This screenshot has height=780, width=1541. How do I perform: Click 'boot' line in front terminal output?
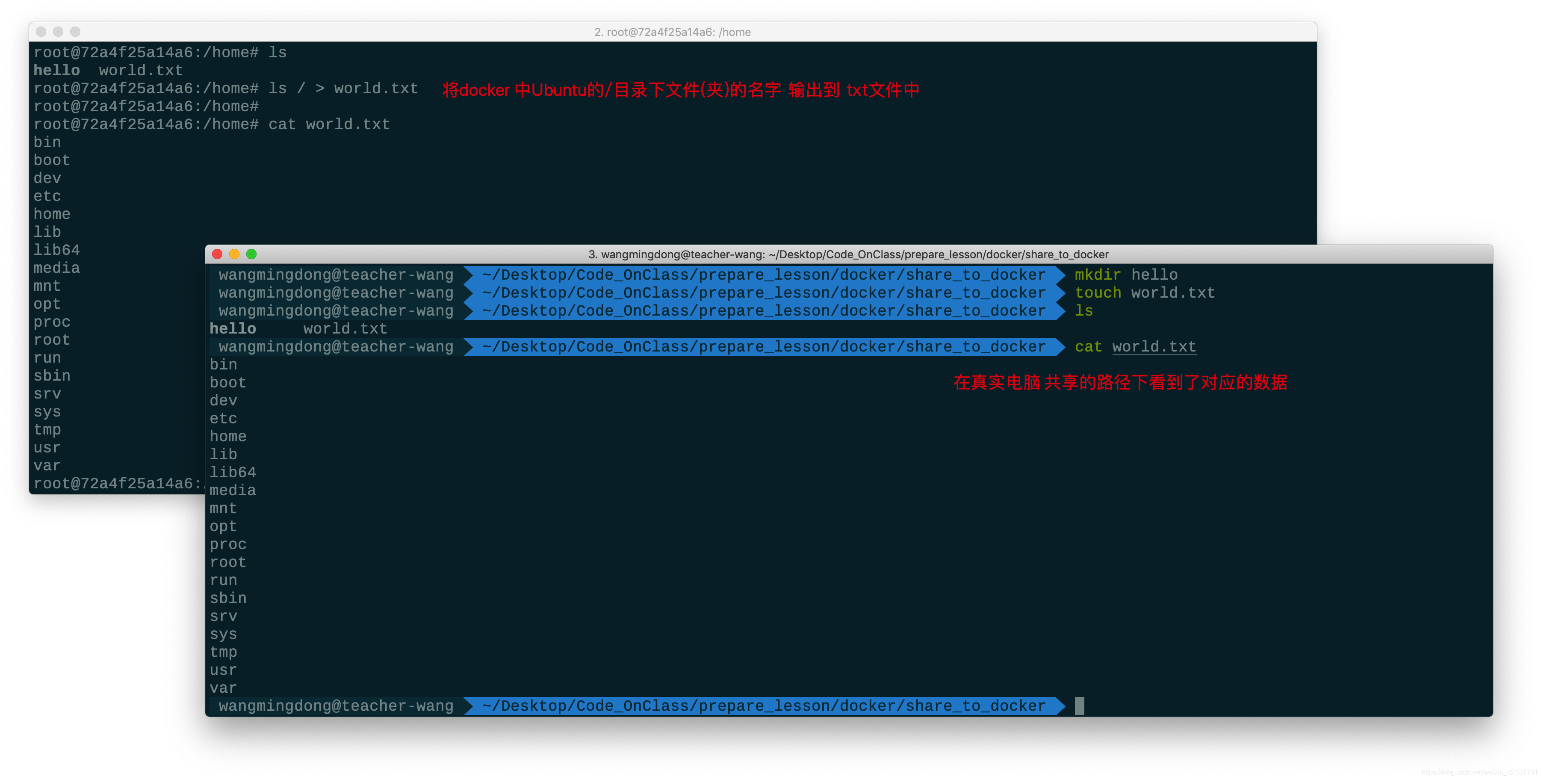[x=228, y=383]
